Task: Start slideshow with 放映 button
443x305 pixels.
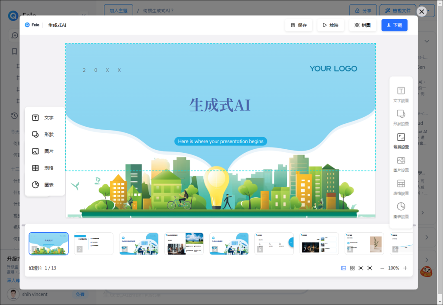Action: [x=331, y=25]
